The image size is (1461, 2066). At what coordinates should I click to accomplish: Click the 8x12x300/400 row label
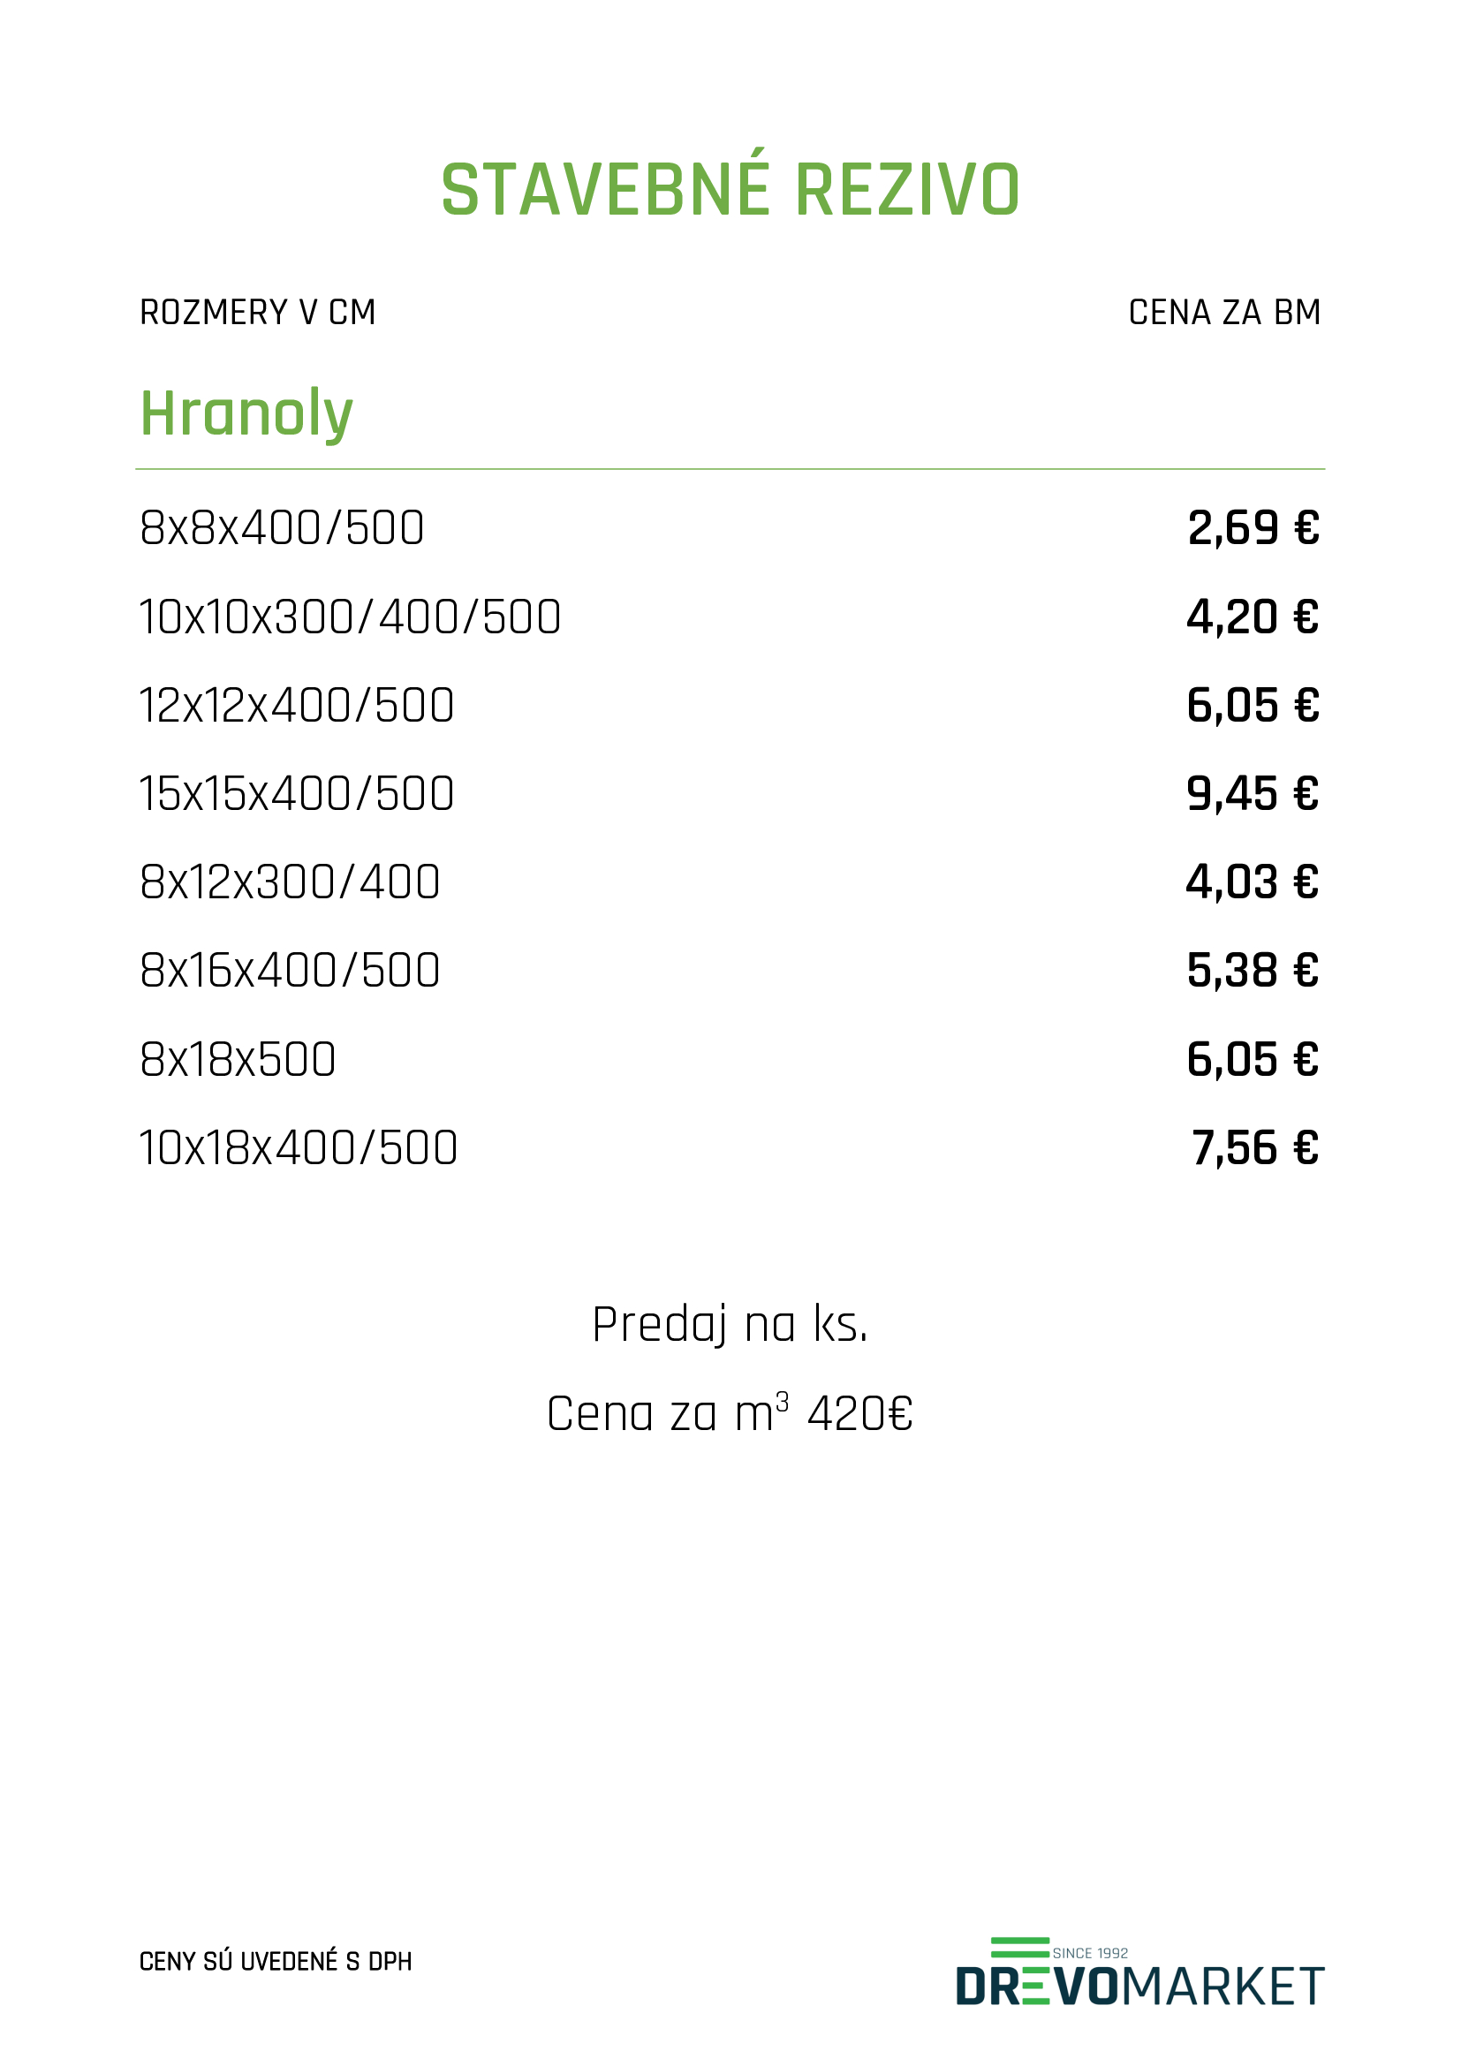[x=290, y=881]
